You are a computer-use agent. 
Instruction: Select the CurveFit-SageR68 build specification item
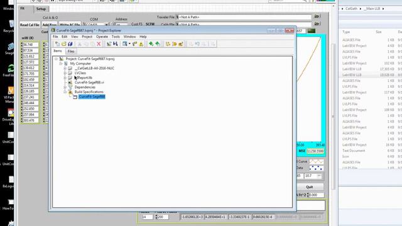click(92, 97)
